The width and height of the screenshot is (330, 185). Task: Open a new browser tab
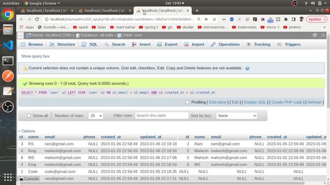click(x=197, y=10)
